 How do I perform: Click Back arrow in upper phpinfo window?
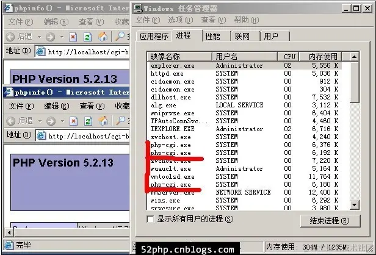click(10, 37)
